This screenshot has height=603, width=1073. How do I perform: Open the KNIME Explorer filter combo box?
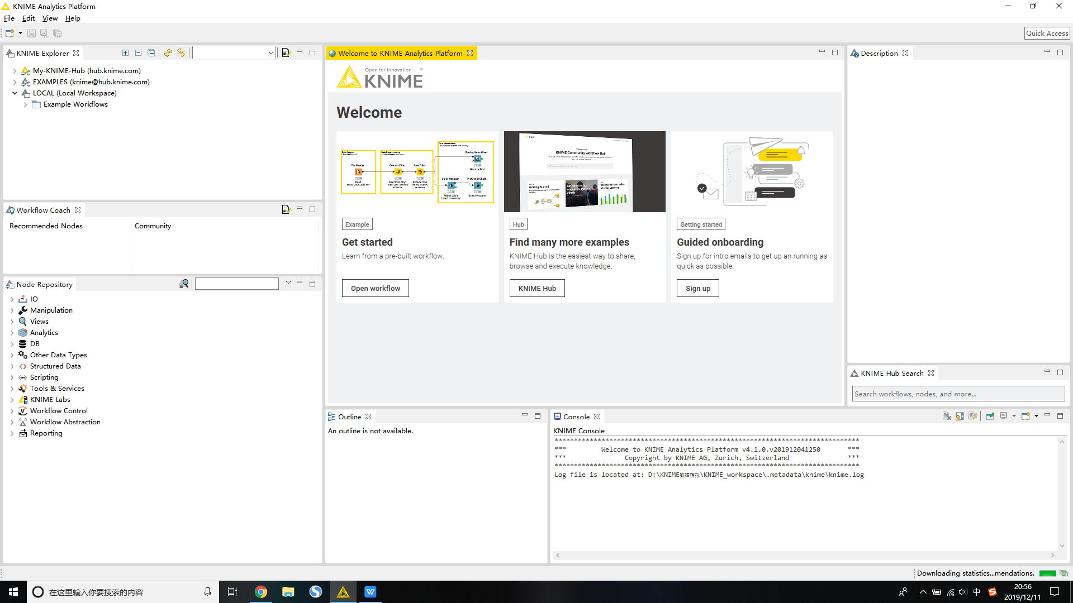point(270,53)
